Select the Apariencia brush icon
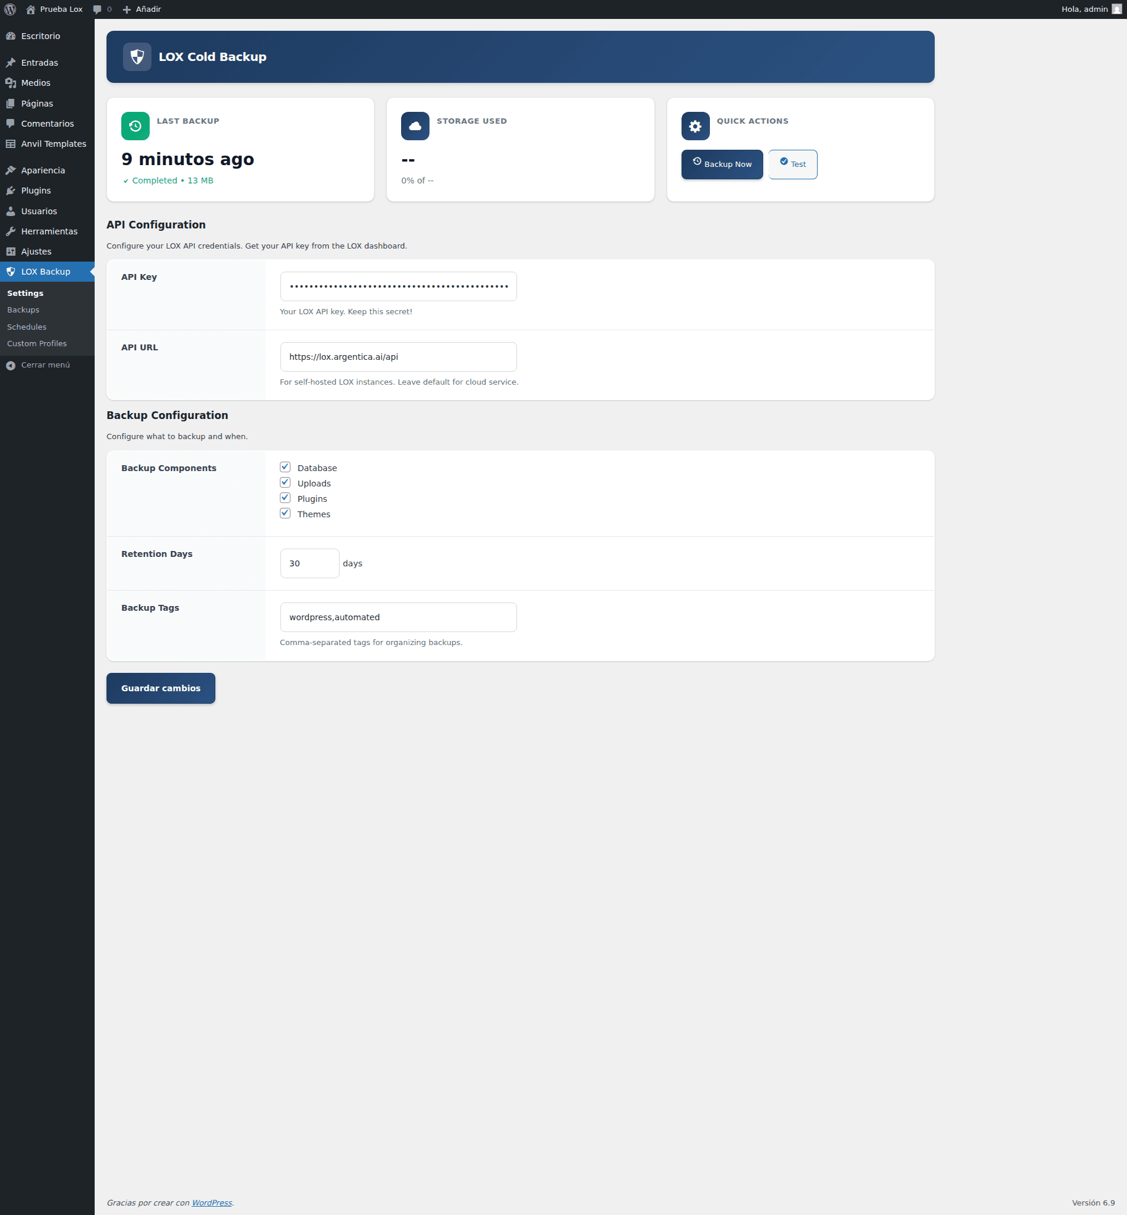The image size is (1127, 1215). pyautogui.click(x=11, y=170)
